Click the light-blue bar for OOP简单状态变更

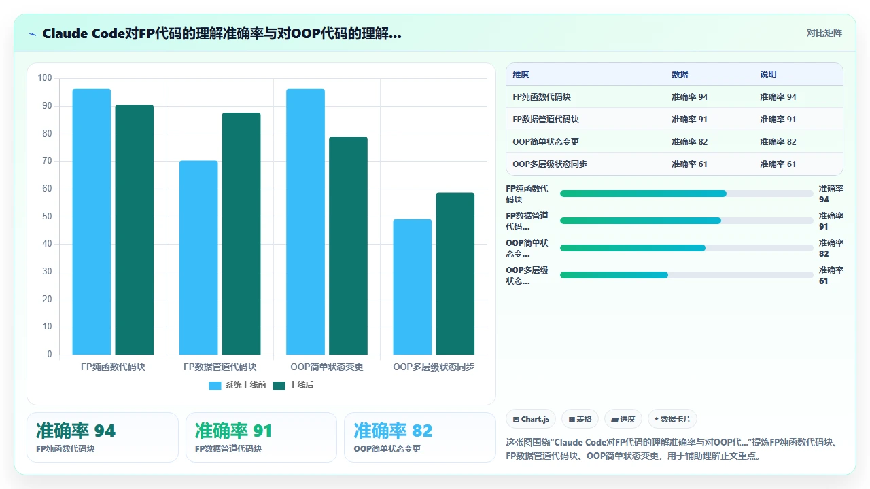coord(305,222)
